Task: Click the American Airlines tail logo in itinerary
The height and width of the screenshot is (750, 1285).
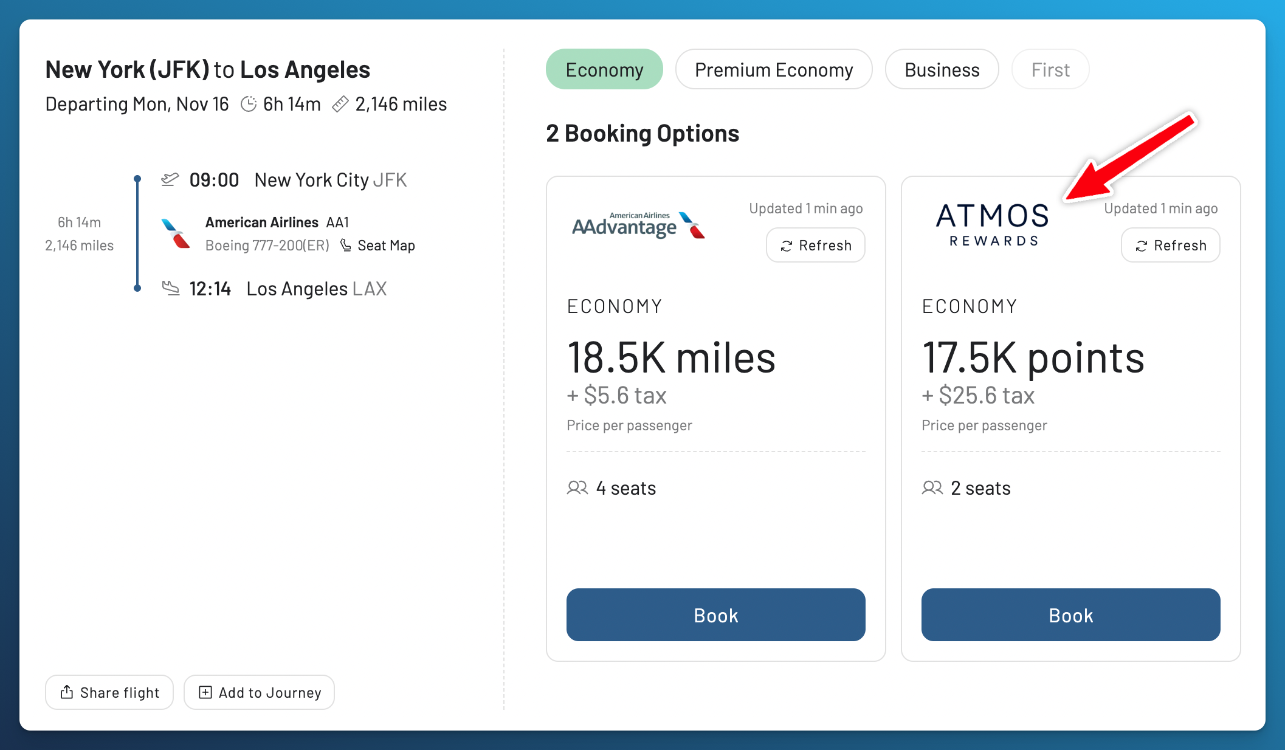Action: [176, 234]
